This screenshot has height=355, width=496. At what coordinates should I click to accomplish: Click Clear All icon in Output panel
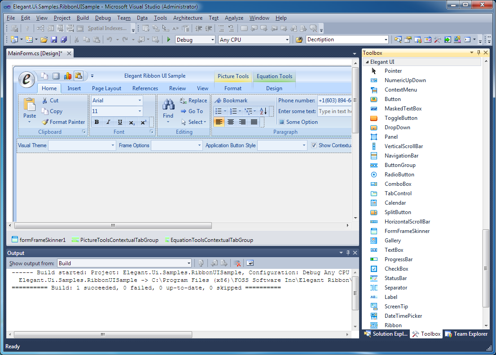coord(237,263)
